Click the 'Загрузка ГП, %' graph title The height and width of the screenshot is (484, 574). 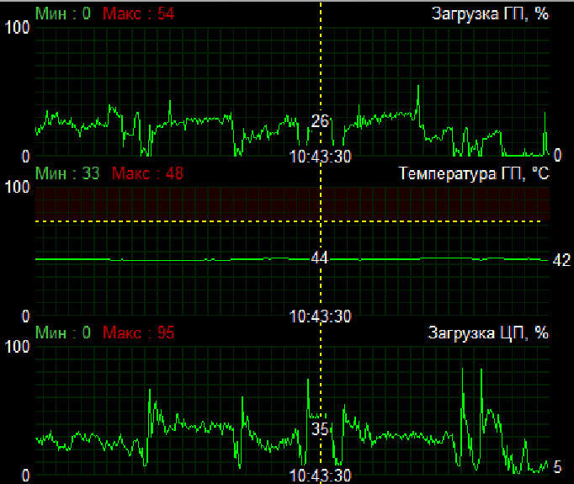click(x=490, y=14)
